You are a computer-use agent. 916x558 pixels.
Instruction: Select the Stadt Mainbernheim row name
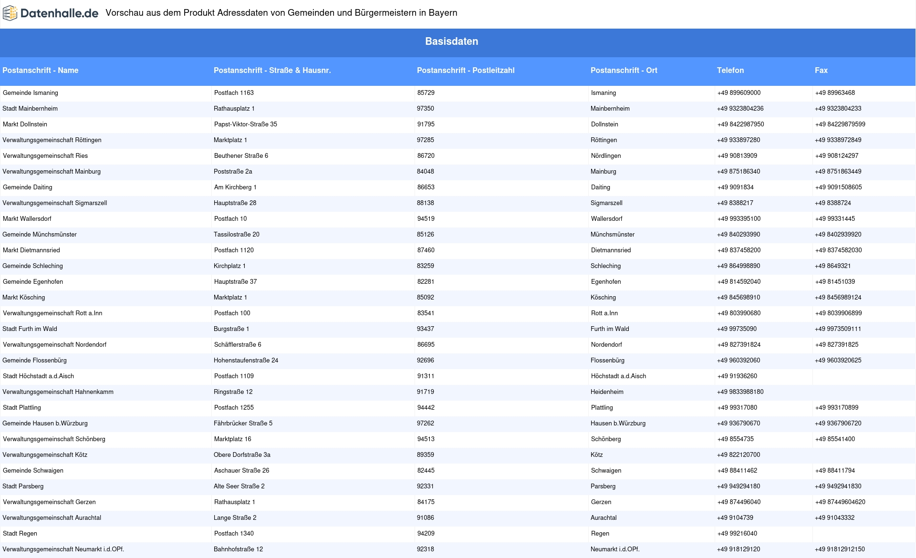click(x=30, y=109)
